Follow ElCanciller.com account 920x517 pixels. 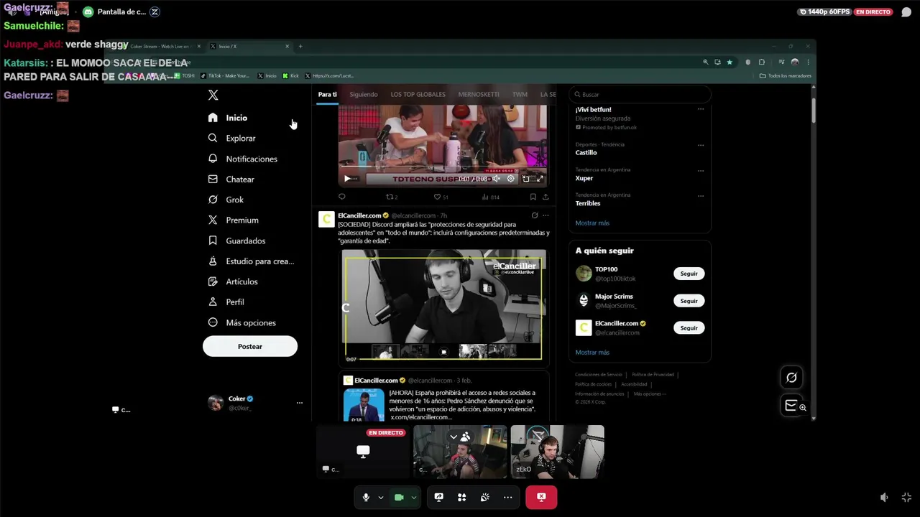pyautogui.click(x=689, y=328)
